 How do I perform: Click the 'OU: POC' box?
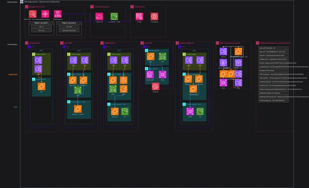coord(69,26)
